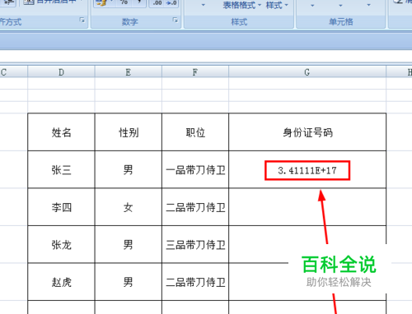The height and width of the screenshot is (314, 412).
Task: Select the 张龙 name cell
Action: (x=61, y=244)
